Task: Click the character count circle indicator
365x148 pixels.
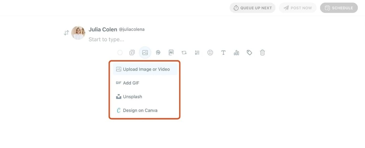Action: 120,53
